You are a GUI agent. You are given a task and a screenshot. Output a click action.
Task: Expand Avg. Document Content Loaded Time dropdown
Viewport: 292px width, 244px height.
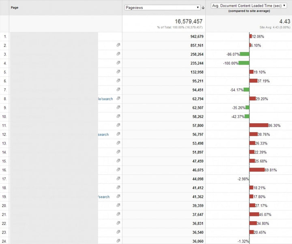pos(249,6)
